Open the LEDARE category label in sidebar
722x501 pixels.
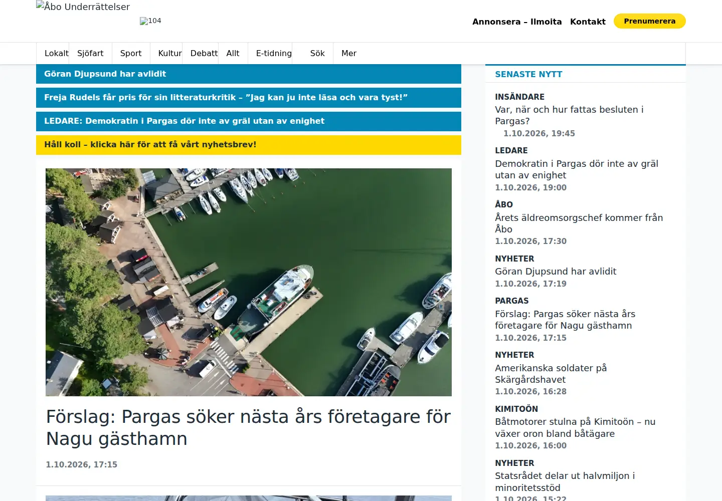[x=511, y=150]
